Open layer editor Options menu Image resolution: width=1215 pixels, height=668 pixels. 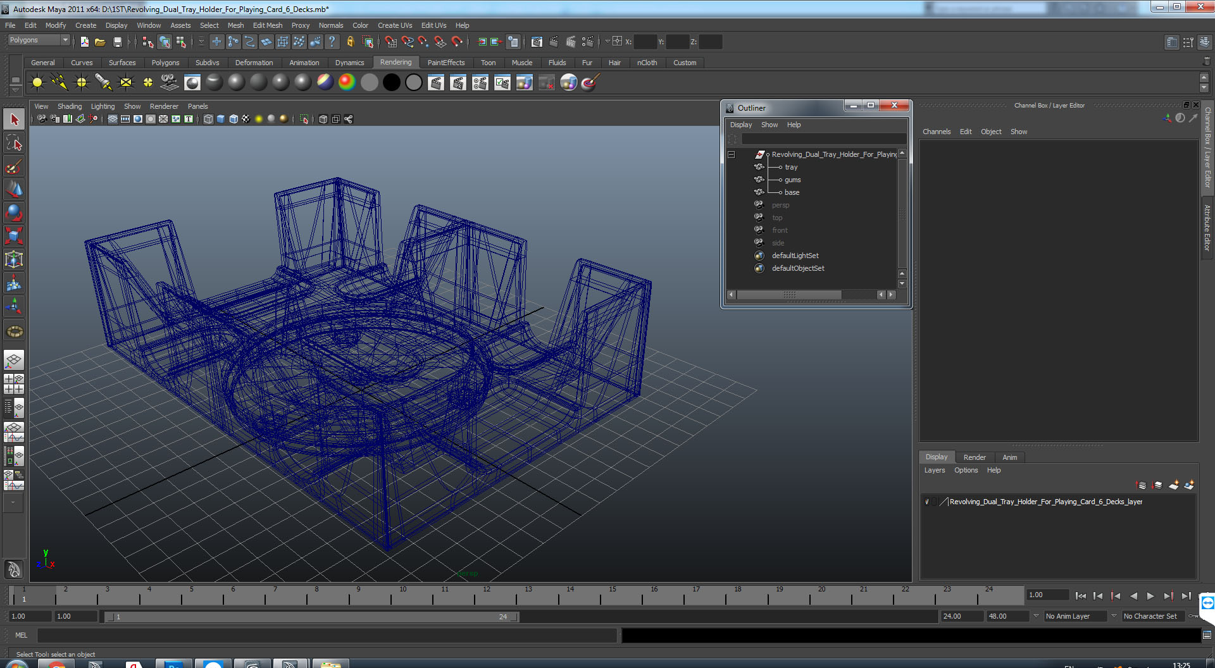tap(966, 470)
